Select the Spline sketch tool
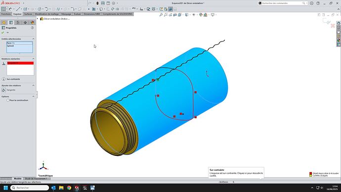Image resolution: width=341 pixels, height=192 pixels. click(58, 9)
